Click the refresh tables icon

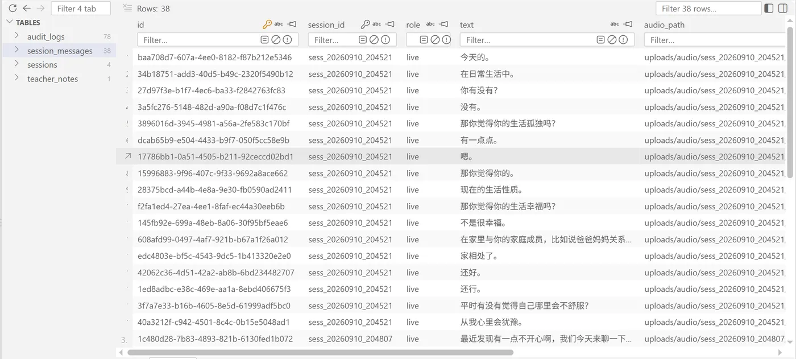13,9
